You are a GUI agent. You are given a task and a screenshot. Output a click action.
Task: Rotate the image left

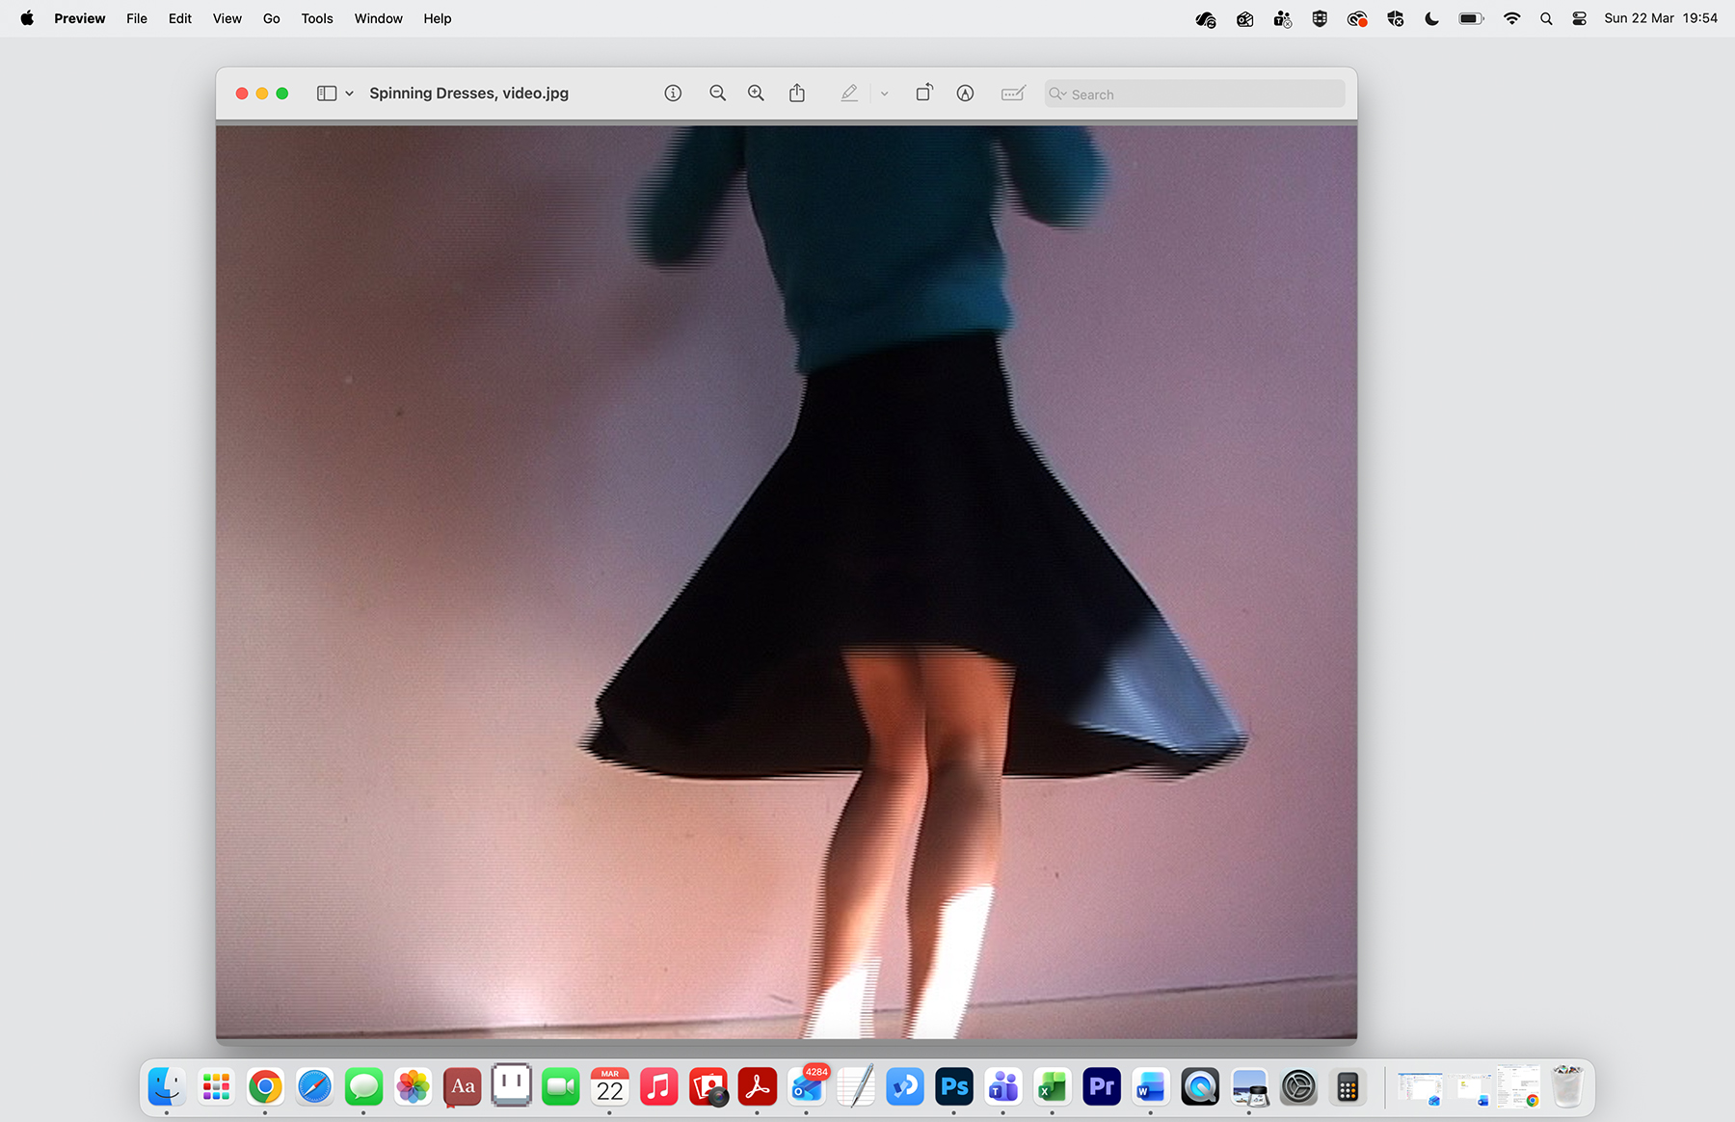[922, 93]
